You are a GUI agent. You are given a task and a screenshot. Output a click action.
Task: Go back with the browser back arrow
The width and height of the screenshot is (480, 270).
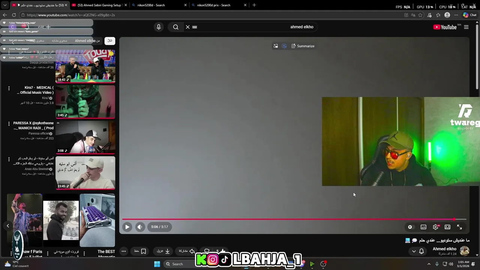(5, 15)
